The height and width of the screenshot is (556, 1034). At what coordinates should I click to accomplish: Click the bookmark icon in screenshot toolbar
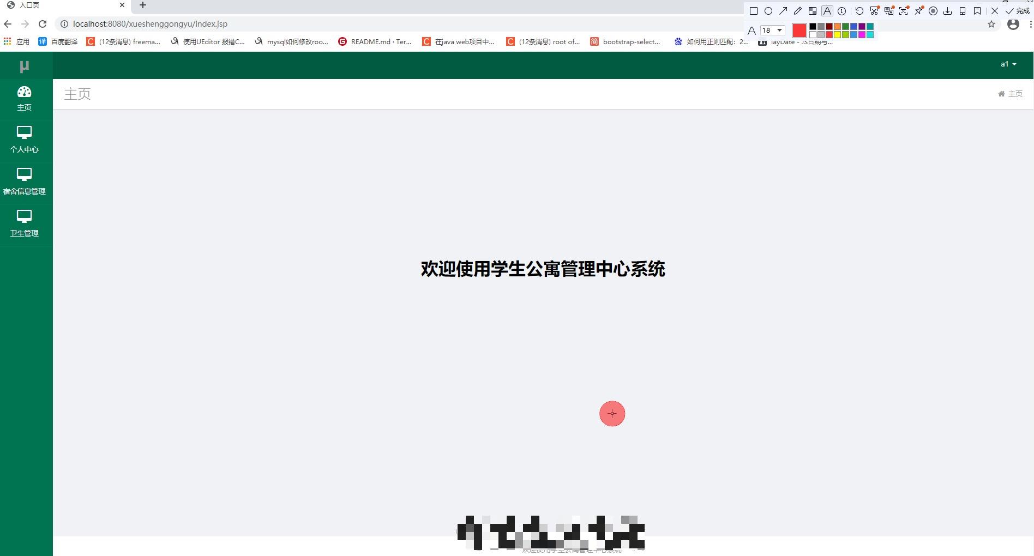977,11
